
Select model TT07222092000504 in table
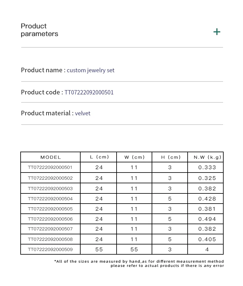pos(50,199)
